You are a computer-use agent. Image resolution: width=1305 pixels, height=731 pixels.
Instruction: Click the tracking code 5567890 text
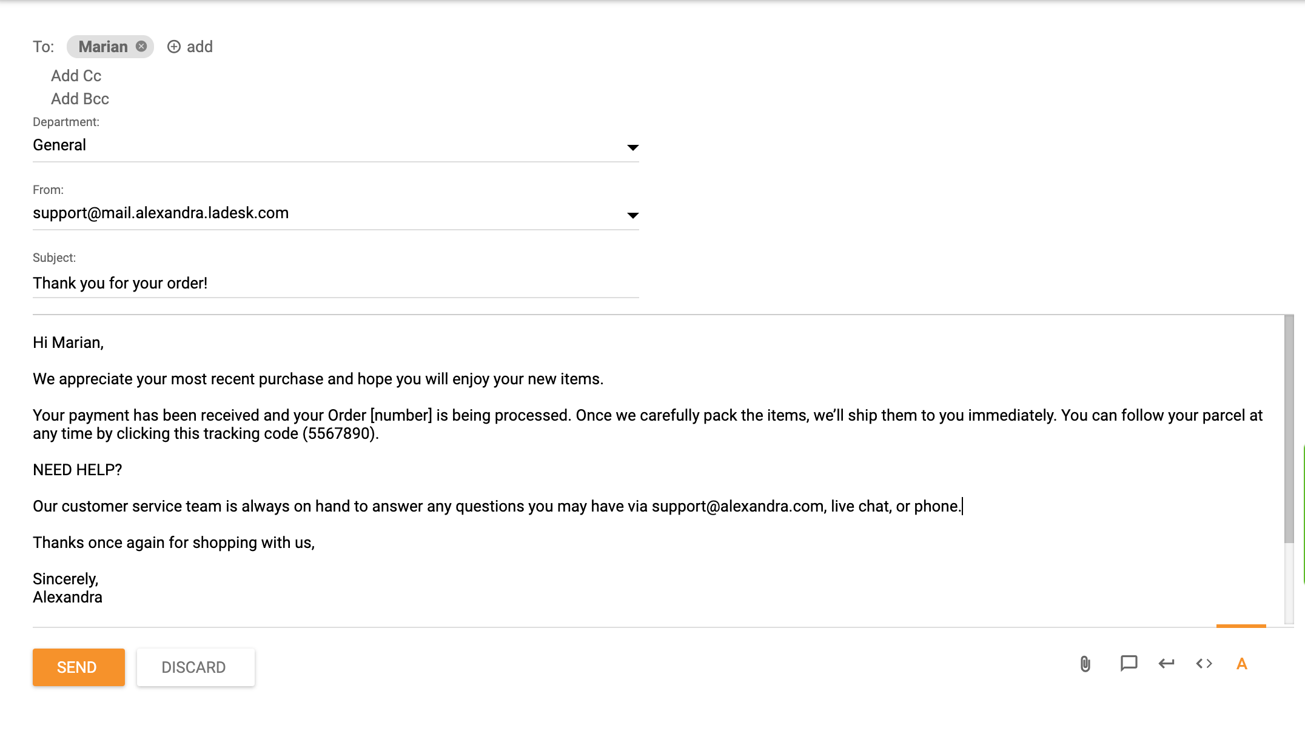(340, 433)
